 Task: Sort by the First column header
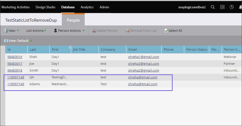(x=60, y=50)
